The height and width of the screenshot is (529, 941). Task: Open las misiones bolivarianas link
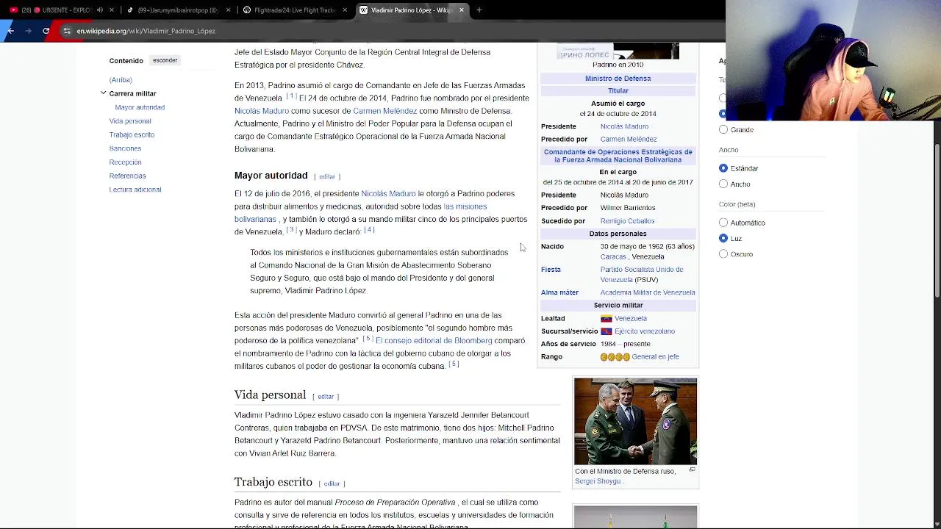pos(360,213)
